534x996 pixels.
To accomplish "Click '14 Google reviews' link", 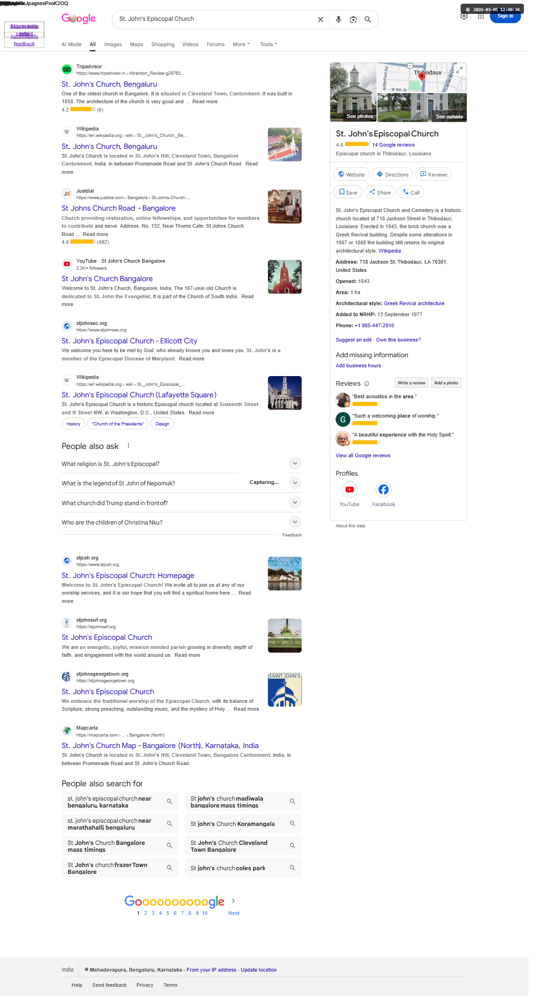I will (x=393, y=145).
